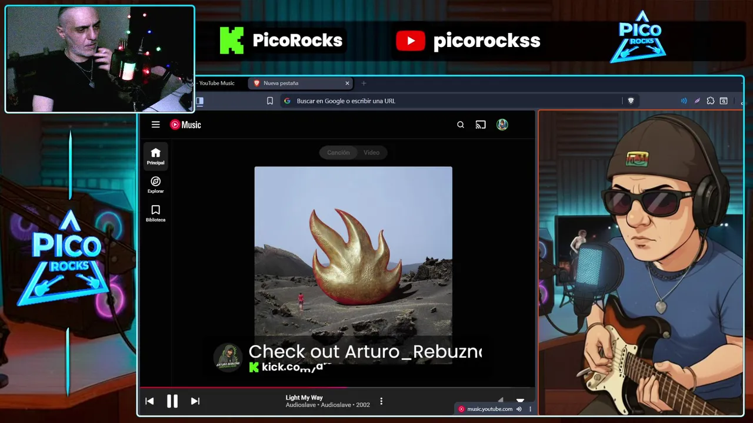Open the Audioslave artist link in player bar
Image resolution: width=753 pixels, height=423 pixels.
click(x=302, y=405)
